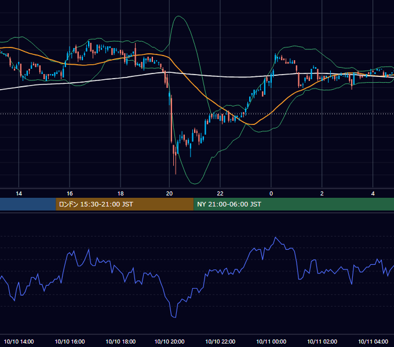Viewport: 394px width, 347px height.
Task: Click the 10/10 18:00 label on lower chart
Action: 121,341
